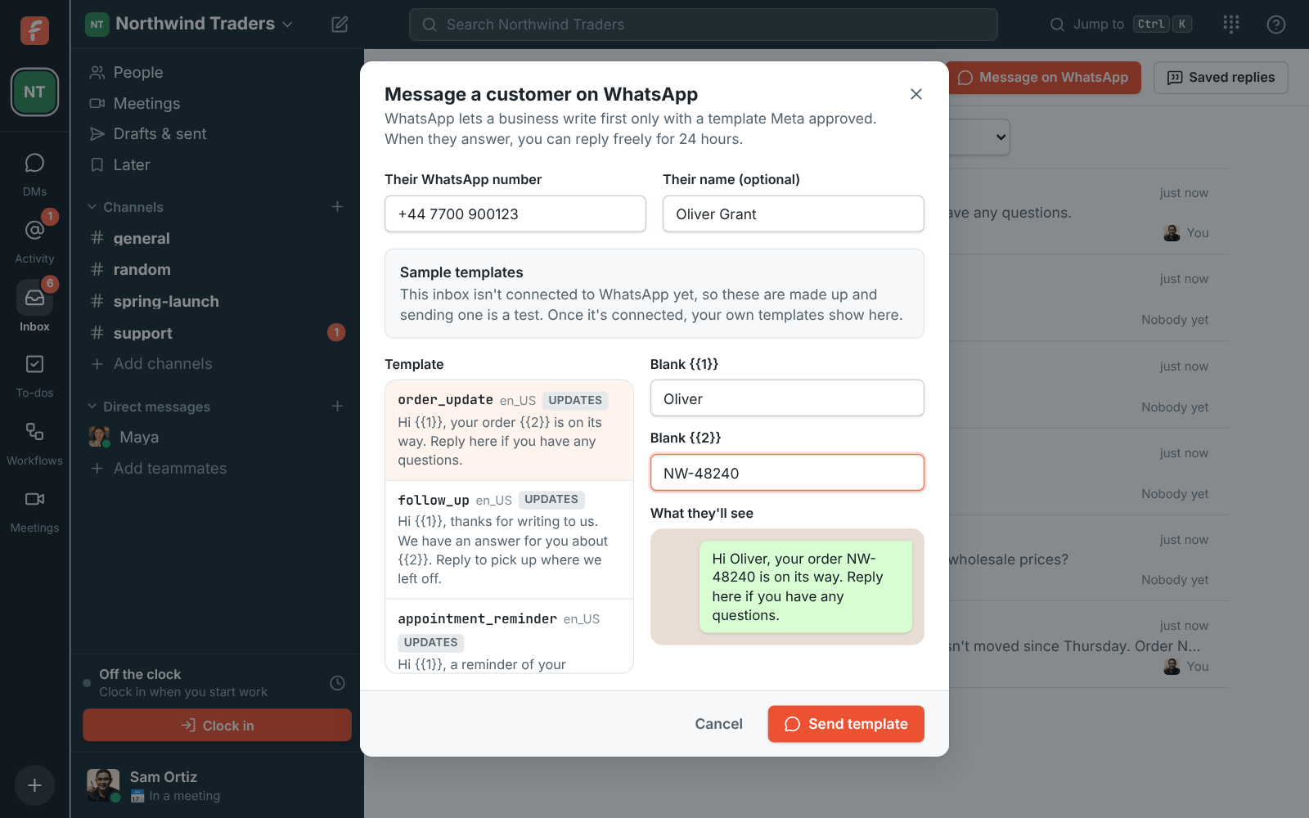Screen dimensions: 1309x818
Task: Open the dropdown behind the dialog
Action: (980, 137)
